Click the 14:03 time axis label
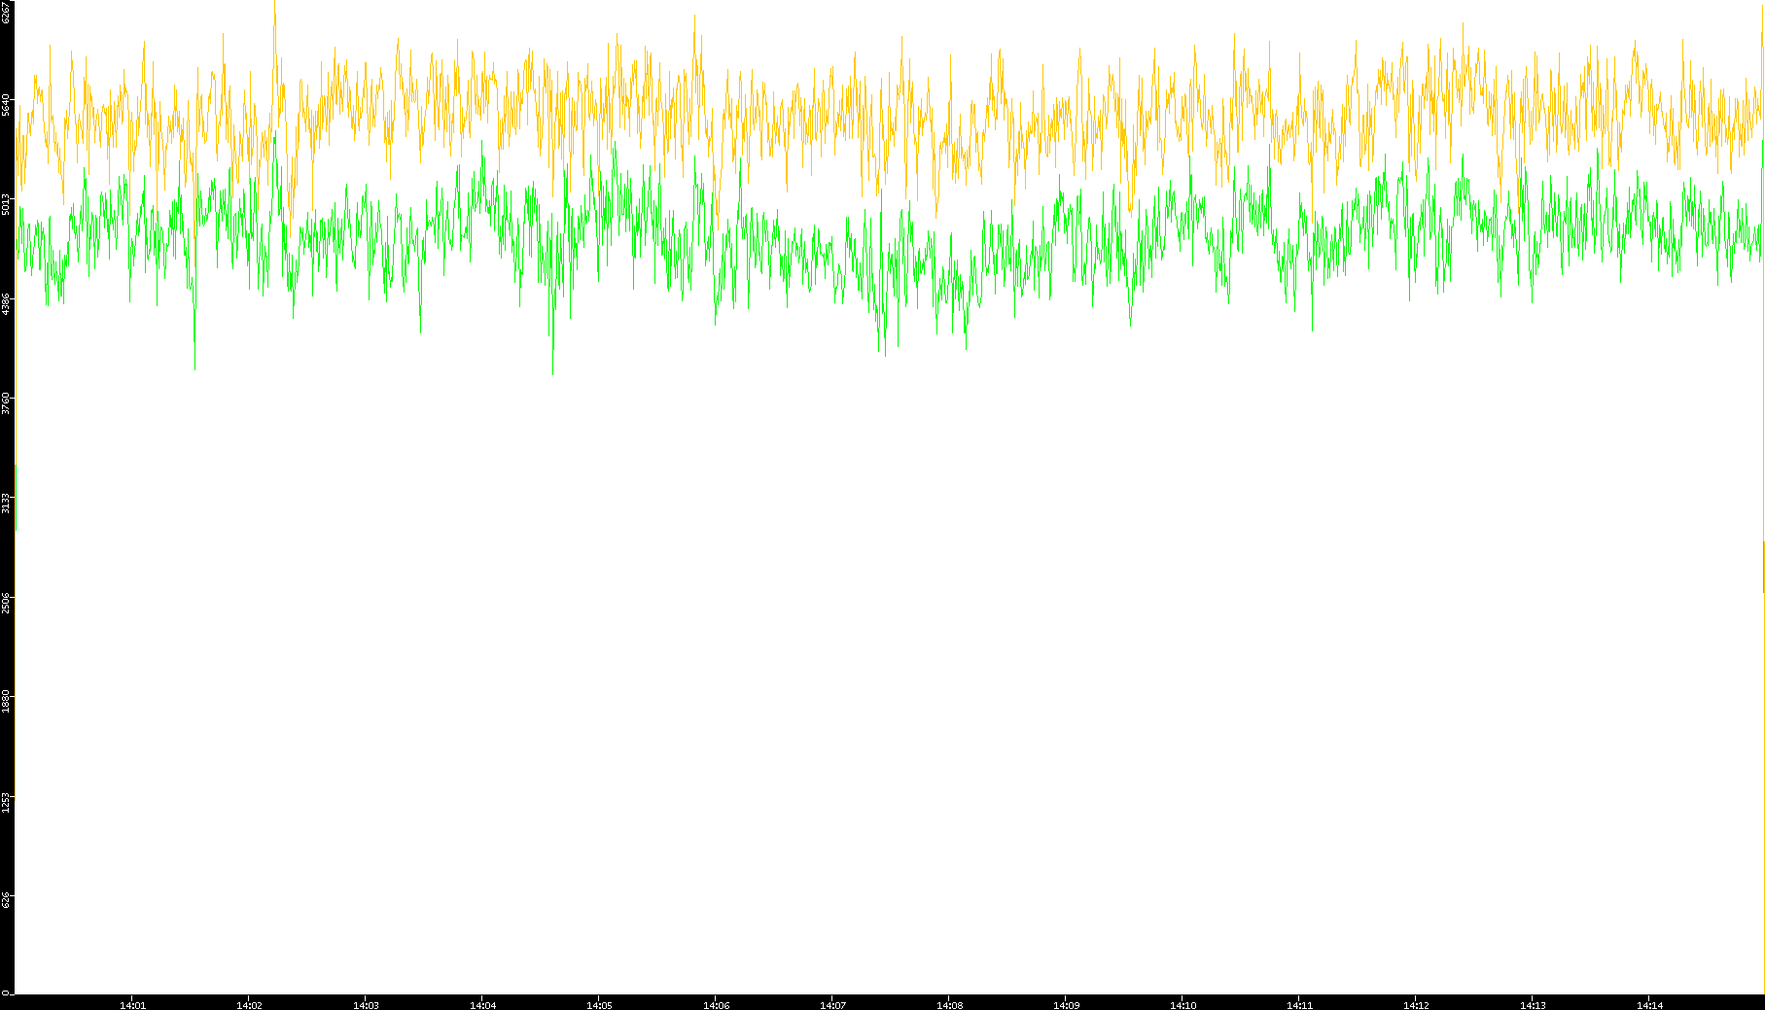The image size is (1765, 1010). tap(366, 1004)
